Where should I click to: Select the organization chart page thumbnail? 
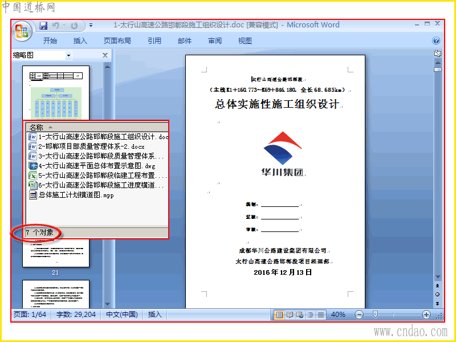[56, 93]
